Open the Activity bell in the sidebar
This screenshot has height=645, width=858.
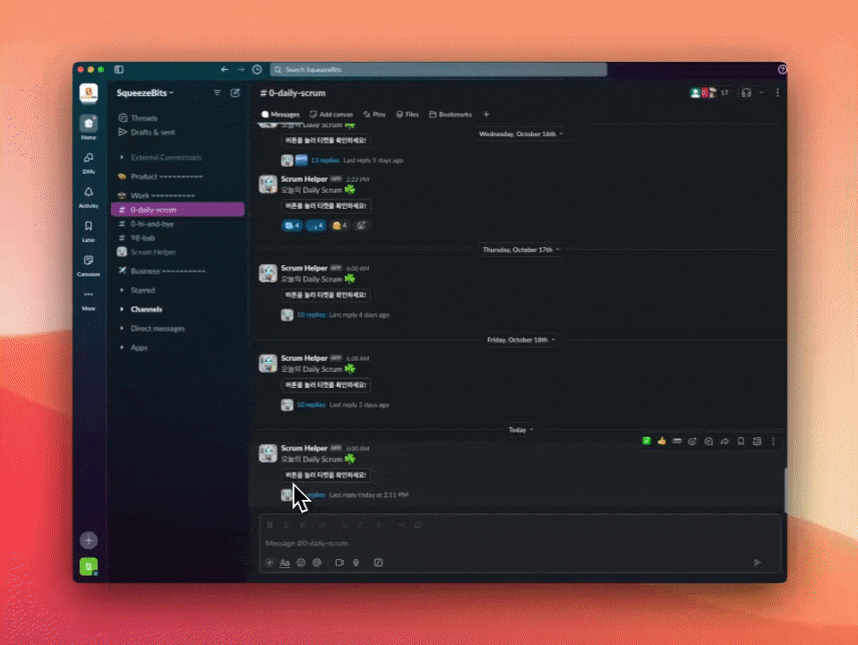(x=88, y=193)
